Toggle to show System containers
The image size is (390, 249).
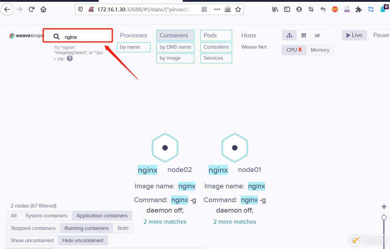[46, 216]
